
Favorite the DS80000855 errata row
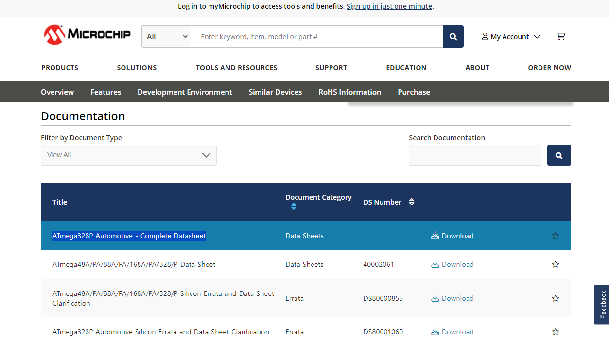(556, 298)
